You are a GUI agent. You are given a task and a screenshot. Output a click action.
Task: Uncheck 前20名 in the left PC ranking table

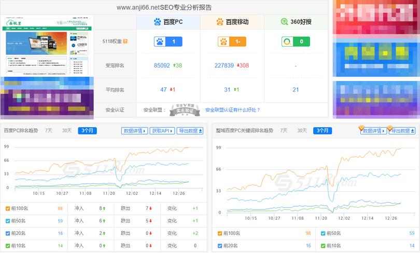8,233
